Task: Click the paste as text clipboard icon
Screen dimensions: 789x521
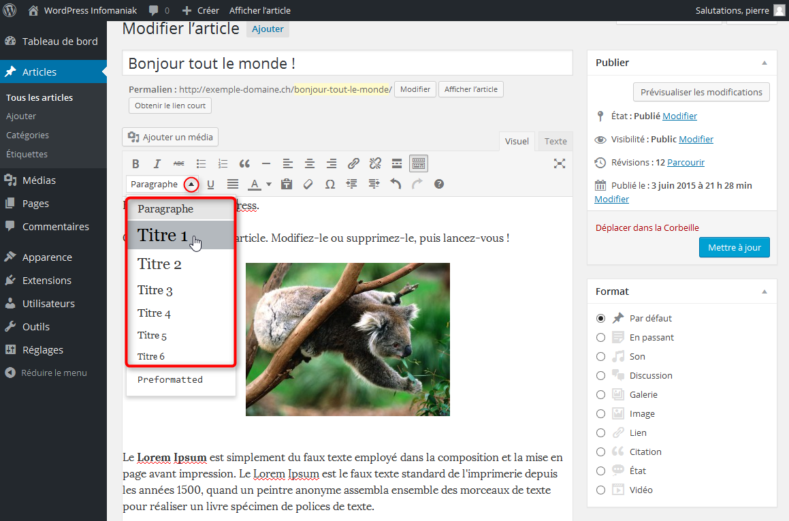Action: click(287, 184)
